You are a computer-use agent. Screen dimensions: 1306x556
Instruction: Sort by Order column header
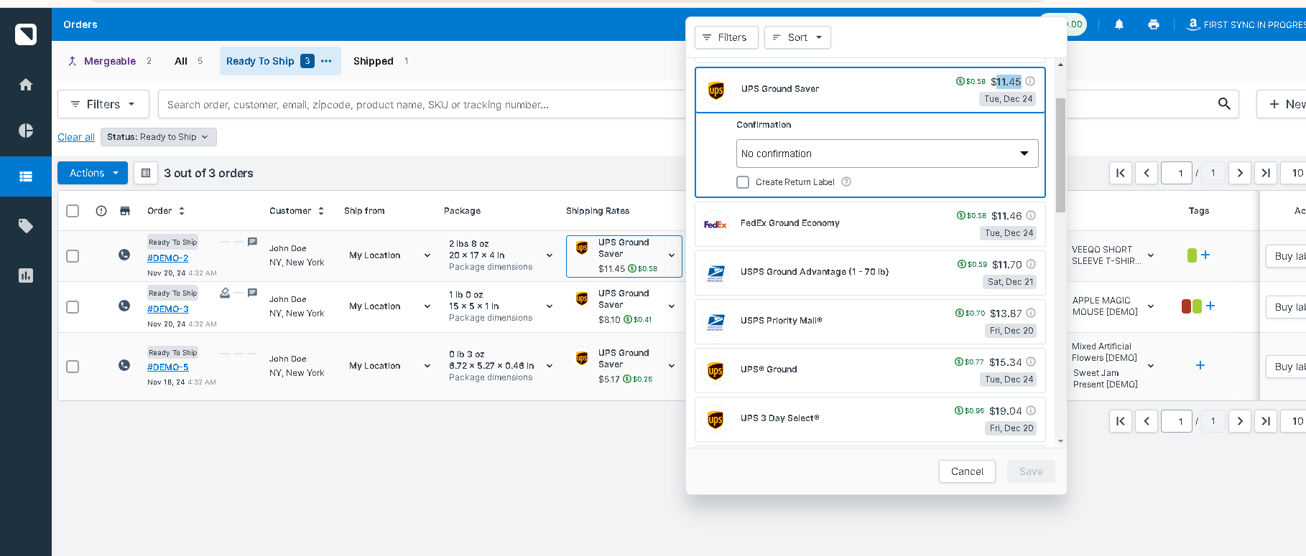click(166, 211)
